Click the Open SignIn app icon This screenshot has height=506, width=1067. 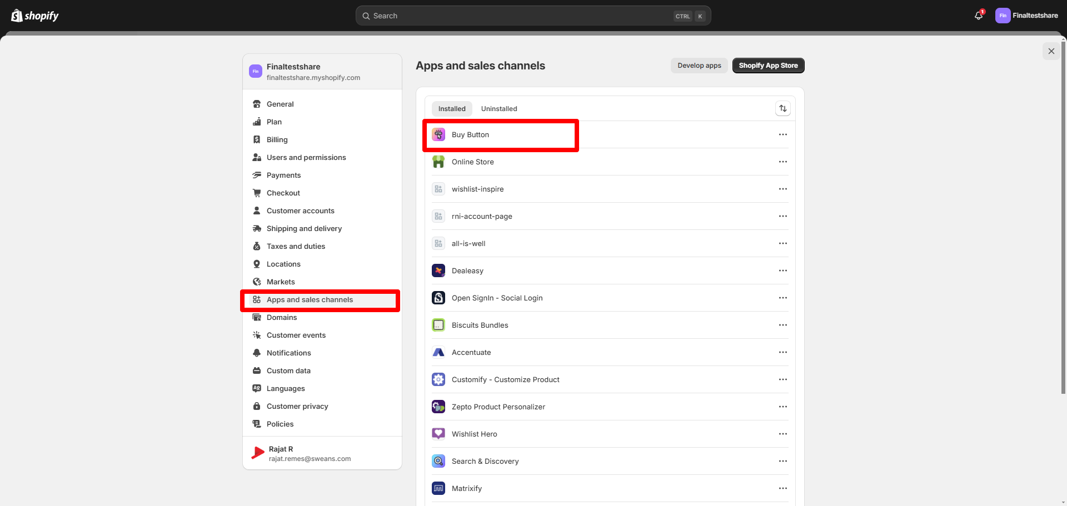point(438,298)
